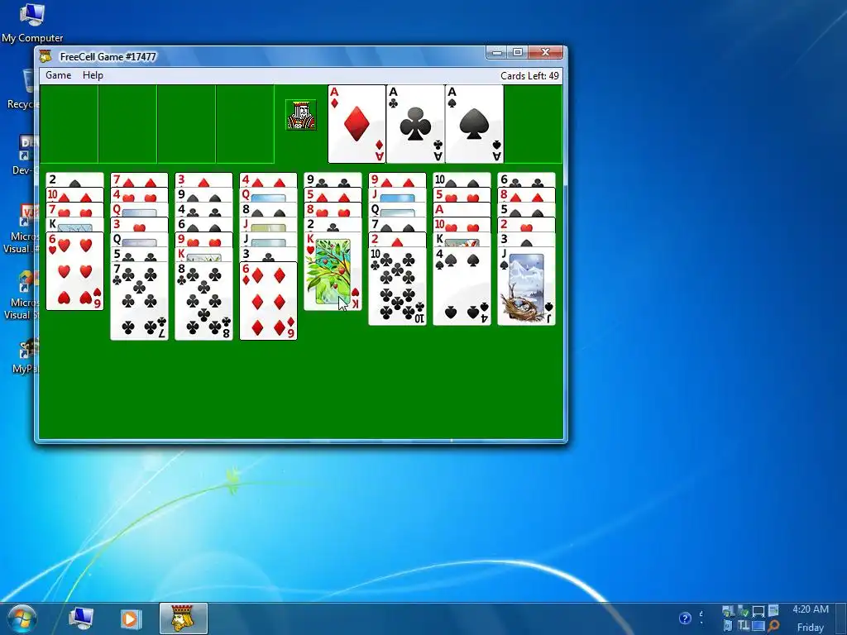Click the 7 of Diamonds card
This screenshot has height=635, width=847.
pyautogui.click(x=139, y=179)
